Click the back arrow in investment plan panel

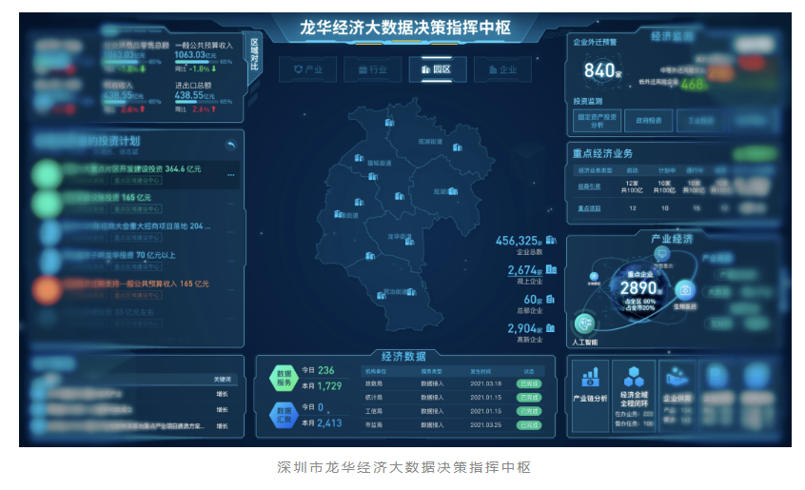tap(229, 146)
